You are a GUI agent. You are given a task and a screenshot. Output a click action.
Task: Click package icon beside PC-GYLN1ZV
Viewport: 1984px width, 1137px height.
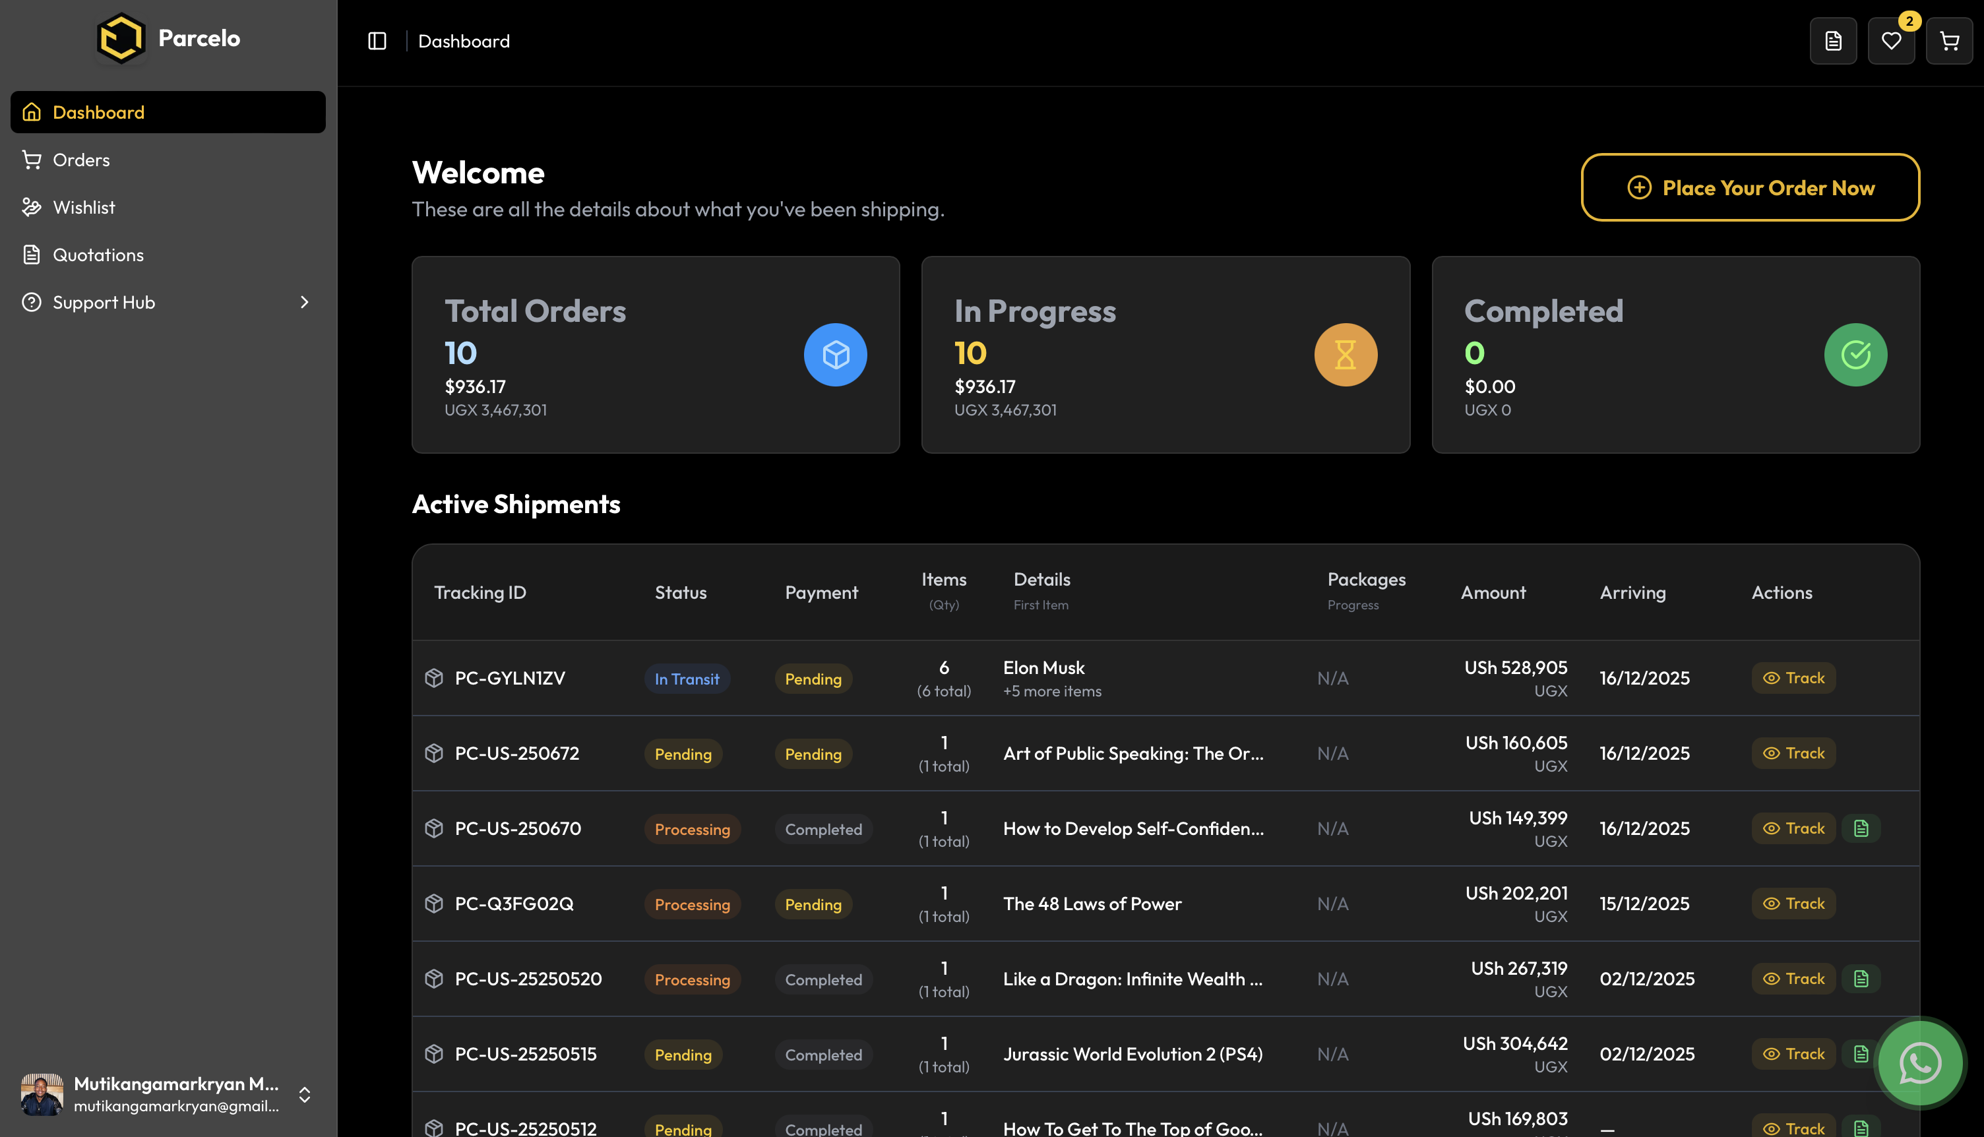(x=434, y=678)
